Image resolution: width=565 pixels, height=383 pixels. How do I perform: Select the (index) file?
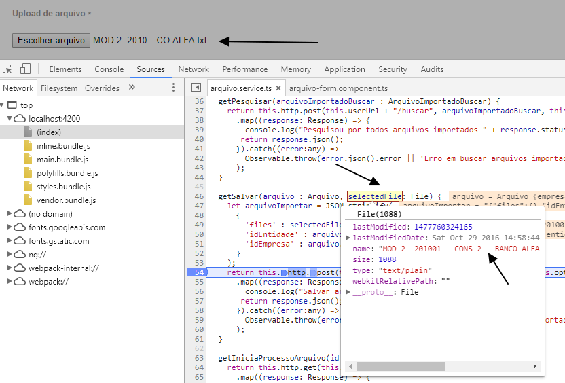coord(49,132)
